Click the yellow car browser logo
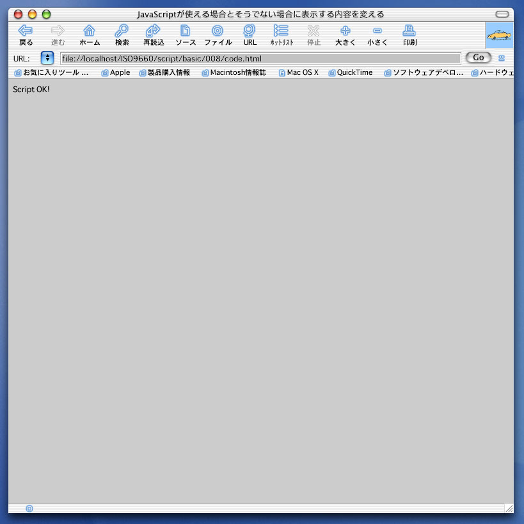This screenshot has width=524, height=524. [x=499, y=35]
